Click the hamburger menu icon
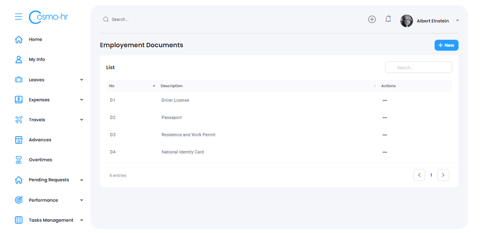The image size is (482, 233). 18,17
